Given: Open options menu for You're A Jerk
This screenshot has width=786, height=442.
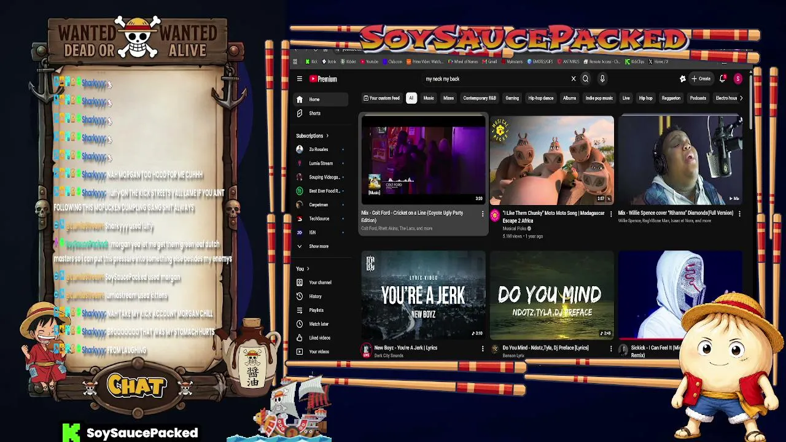Looking at the screenshot, I should 483,349.
